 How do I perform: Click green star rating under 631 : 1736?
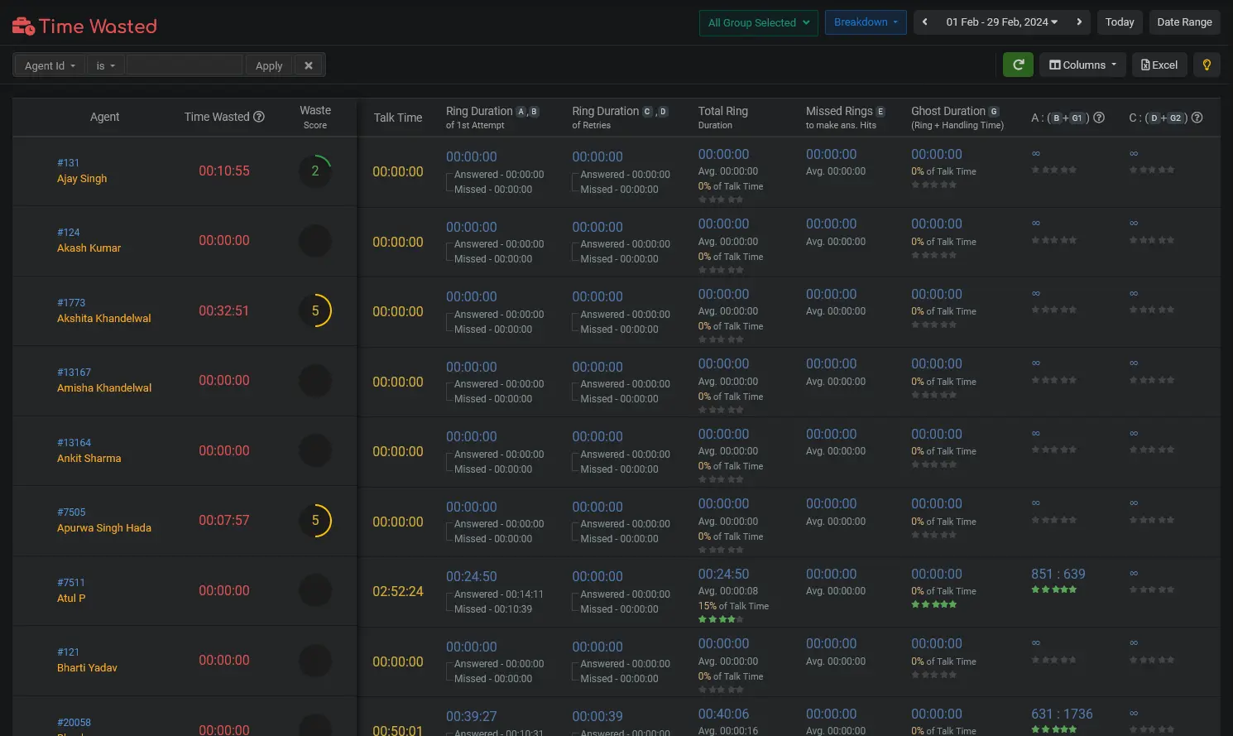(1053, 729)
